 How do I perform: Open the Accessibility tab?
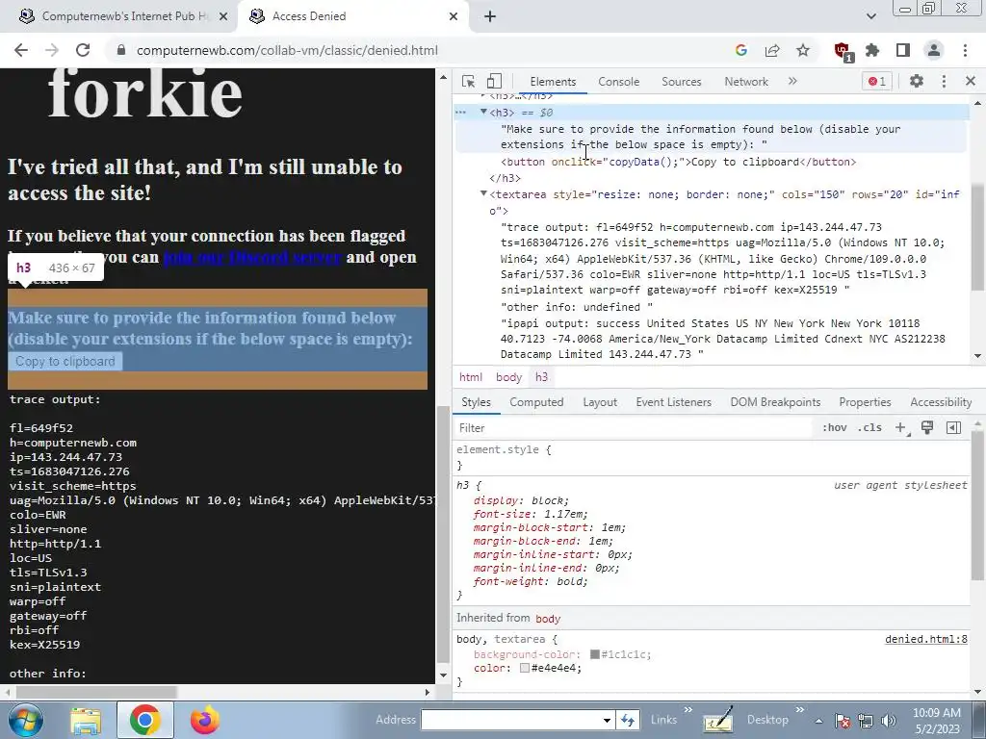941,402
